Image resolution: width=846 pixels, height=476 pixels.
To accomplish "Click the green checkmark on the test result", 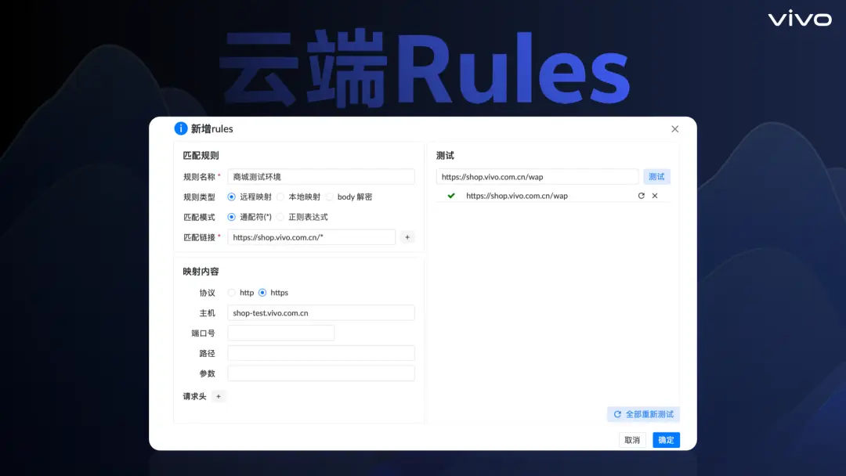I will click(450, 195).
